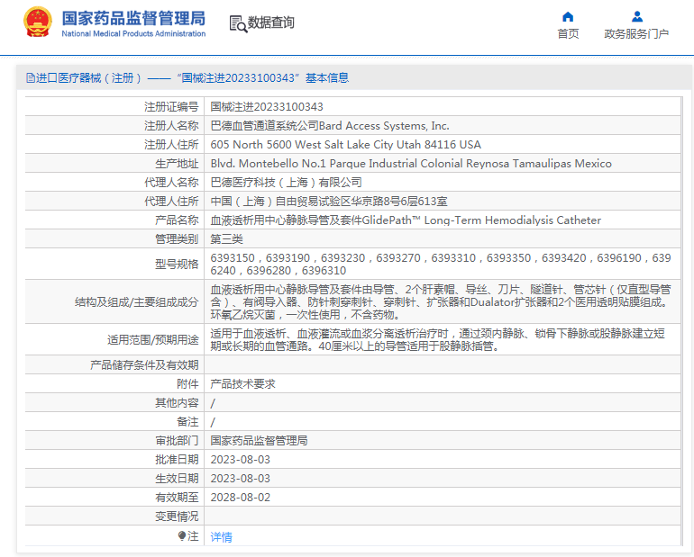Click the 型号规格 row label
This screenshot has height=557, width=694.
(177, 265)
